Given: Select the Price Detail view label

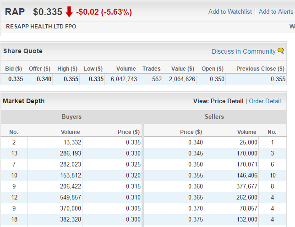Looking at the screenshot, I should (227, 101).
